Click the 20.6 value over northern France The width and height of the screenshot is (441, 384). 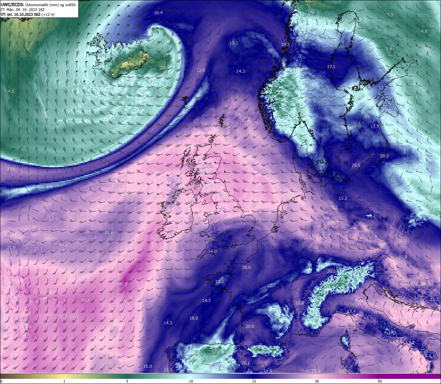point(246,268)
